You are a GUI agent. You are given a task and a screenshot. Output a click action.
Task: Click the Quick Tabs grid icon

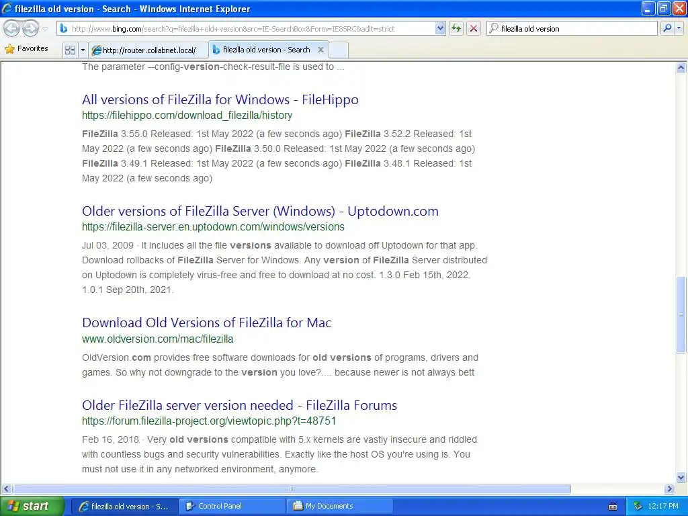(x=70, y=50)
